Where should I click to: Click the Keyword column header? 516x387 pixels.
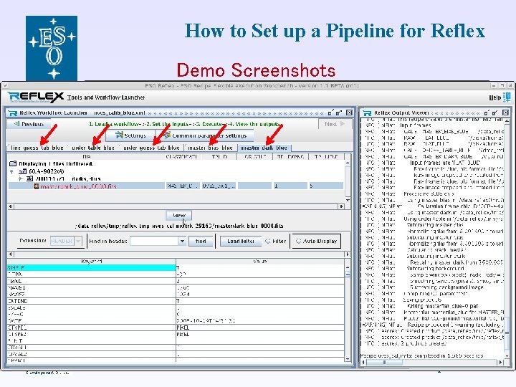click(92, 262)
